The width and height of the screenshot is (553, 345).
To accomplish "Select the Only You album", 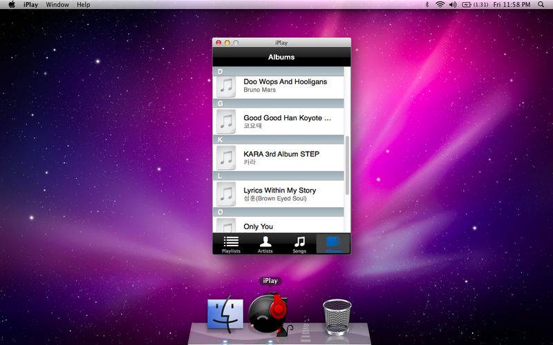I will (279, 225).
